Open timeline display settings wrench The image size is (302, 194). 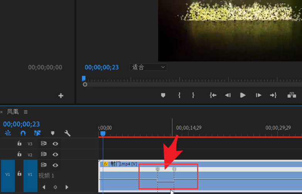click(67, 133)
